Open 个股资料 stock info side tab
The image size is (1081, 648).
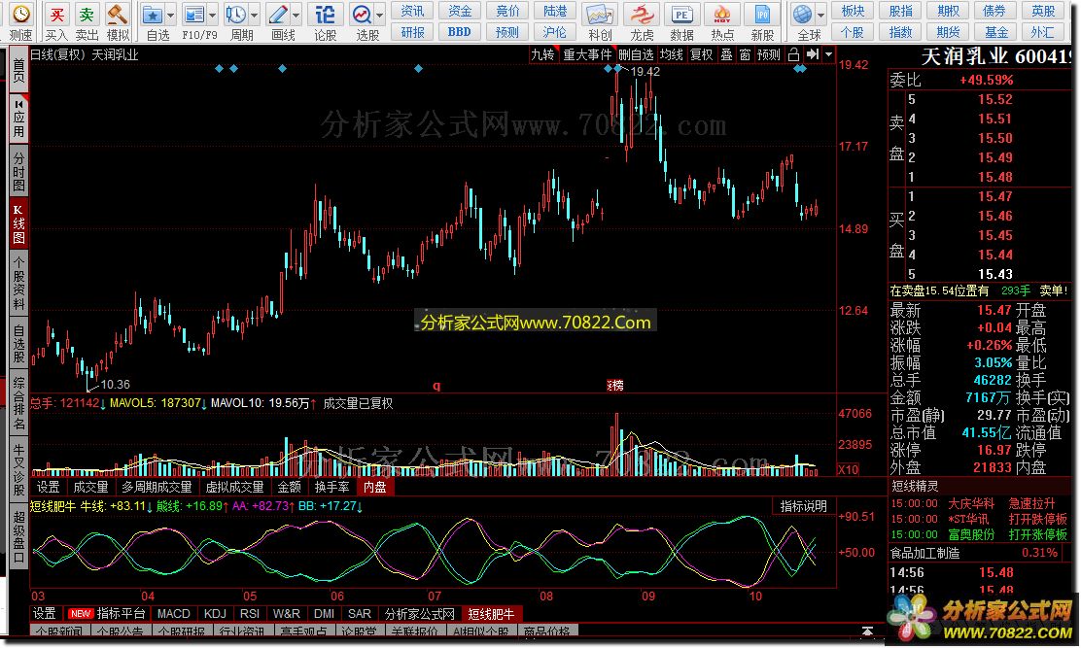click(x=18, y=283)
